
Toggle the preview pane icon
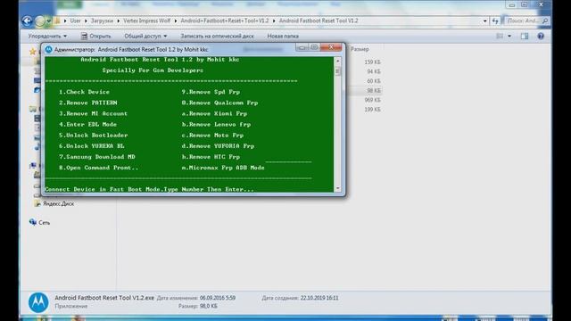click(525, 36)
